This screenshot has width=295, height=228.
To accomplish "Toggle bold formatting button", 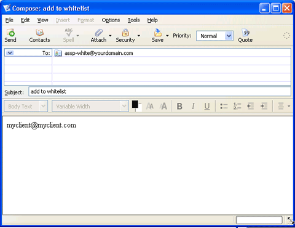I will (179, 106).
